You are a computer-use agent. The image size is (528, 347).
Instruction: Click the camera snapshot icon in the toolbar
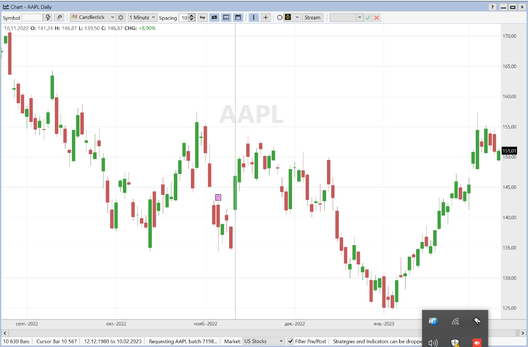214,18
